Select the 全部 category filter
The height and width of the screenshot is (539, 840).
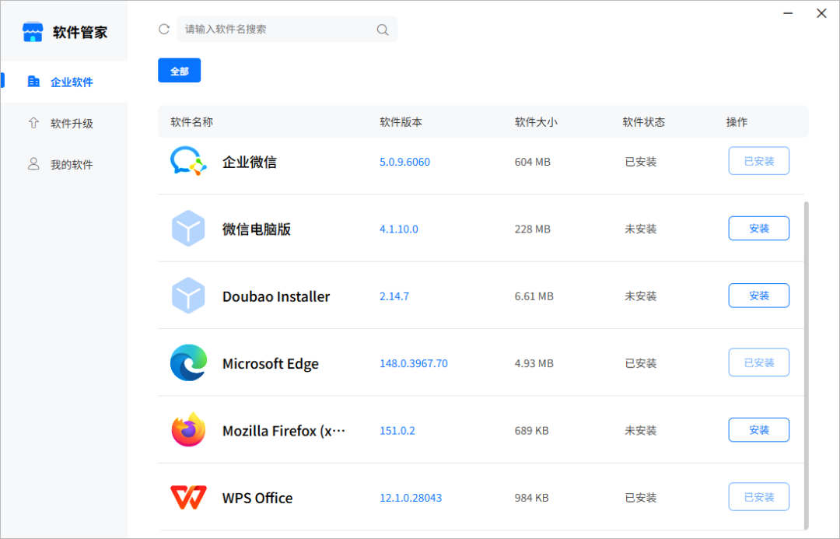tap(180, 70)
